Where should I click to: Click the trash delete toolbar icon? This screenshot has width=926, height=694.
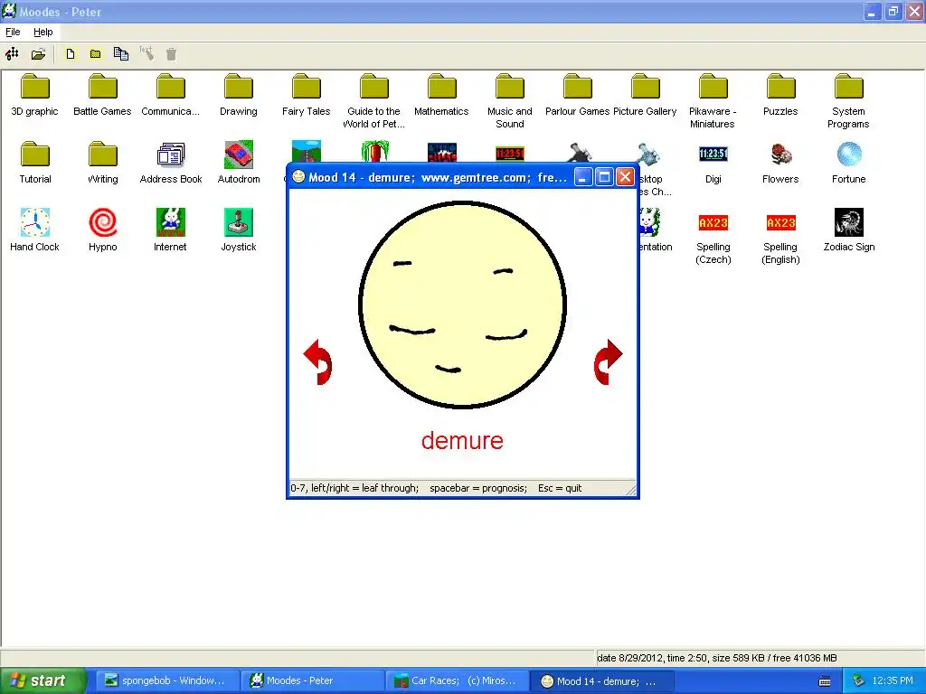click(171, 54)
